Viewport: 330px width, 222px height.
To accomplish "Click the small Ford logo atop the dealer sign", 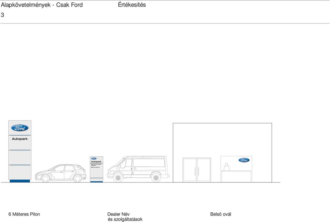I will click(94, 158).
